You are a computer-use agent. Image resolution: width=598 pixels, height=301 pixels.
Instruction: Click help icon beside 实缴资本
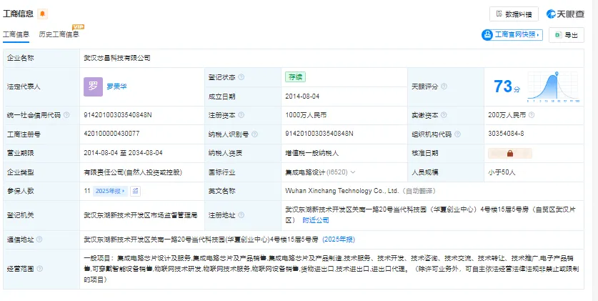point(444,115)
